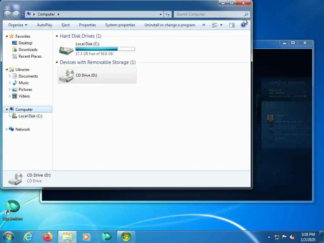Viewport: 324px width, 243px height.
Task: Click the muted volume tray icon
Action: pyautogui.click(x=292, y=237)
